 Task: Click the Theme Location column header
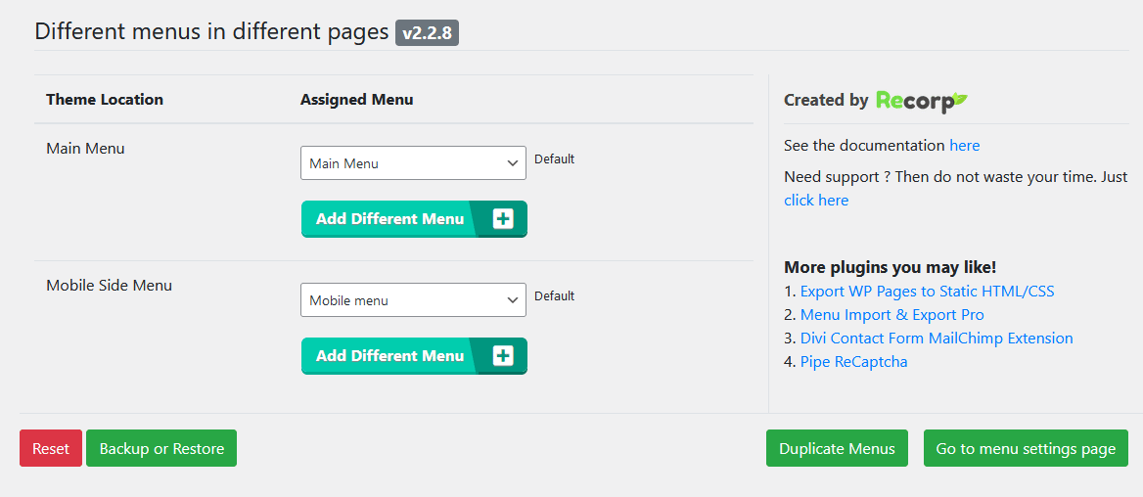tap(105, 100)
